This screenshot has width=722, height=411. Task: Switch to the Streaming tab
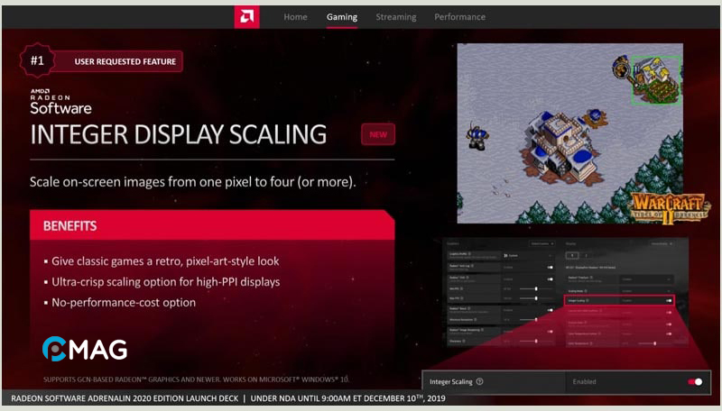(396, 17)
